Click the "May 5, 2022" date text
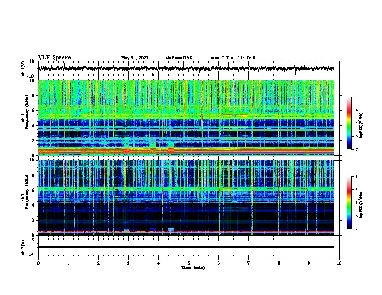Image resolution: width=382 pixels, height=295 pixels. 135,58
